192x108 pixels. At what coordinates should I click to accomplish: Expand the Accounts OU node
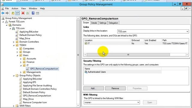(21, 59)
